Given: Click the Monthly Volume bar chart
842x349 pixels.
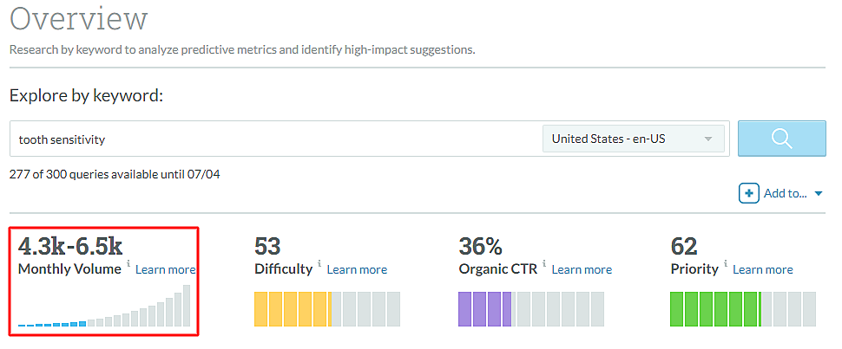Looking at the screenshot, I should [x=104, y=307].
